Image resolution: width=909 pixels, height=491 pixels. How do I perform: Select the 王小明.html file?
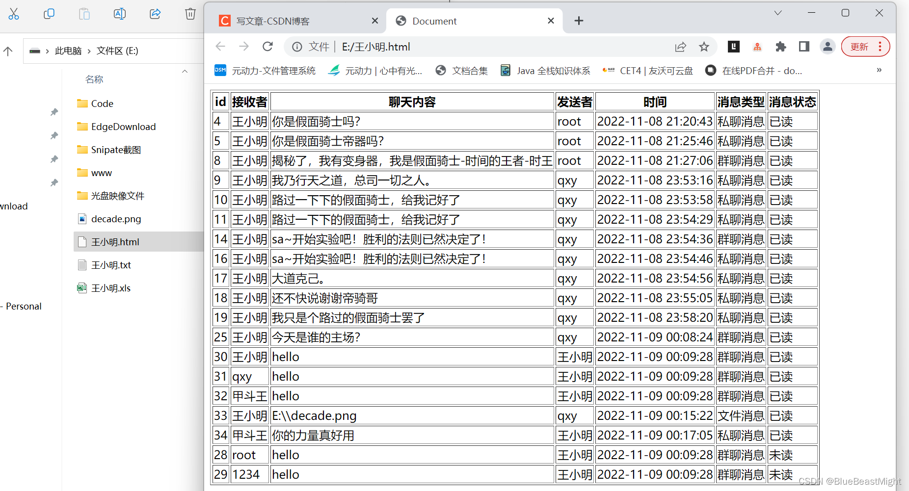[138, 242]
